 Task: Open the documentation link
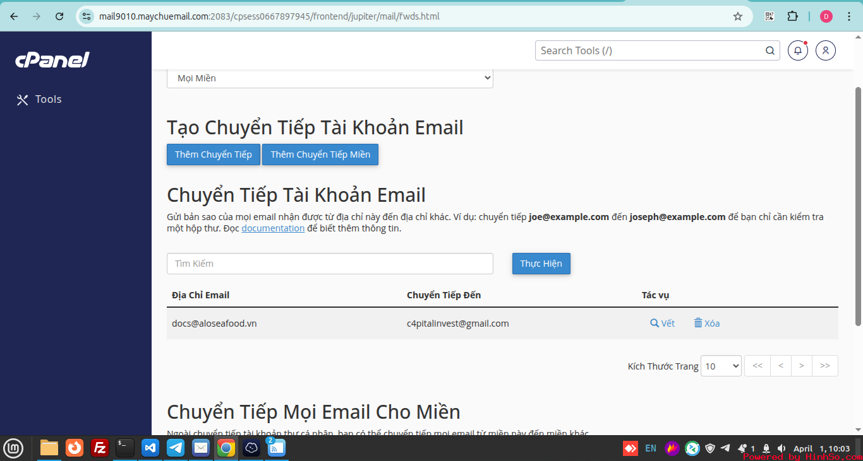pyautogui.click(x=273, y=228)
